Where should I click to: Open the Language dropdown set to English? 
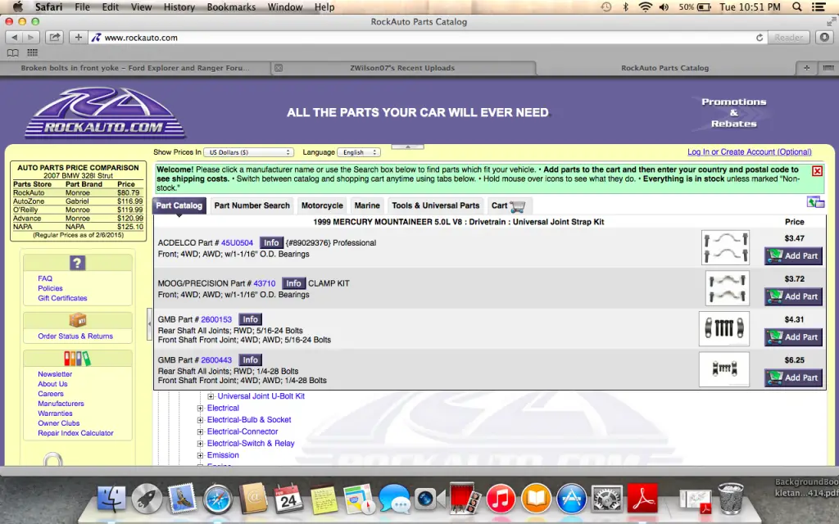point(359,152)
